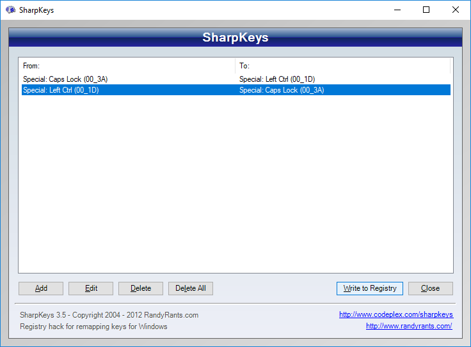Screen dimensions: 471x347
Task: Select the From cell 'Special: Caps Lock (00_3A)'
Action: [x=65, y=79]
